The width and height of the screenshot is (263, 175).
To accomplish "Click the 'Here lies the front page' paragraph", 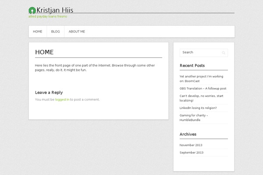I will pos(95,68).
